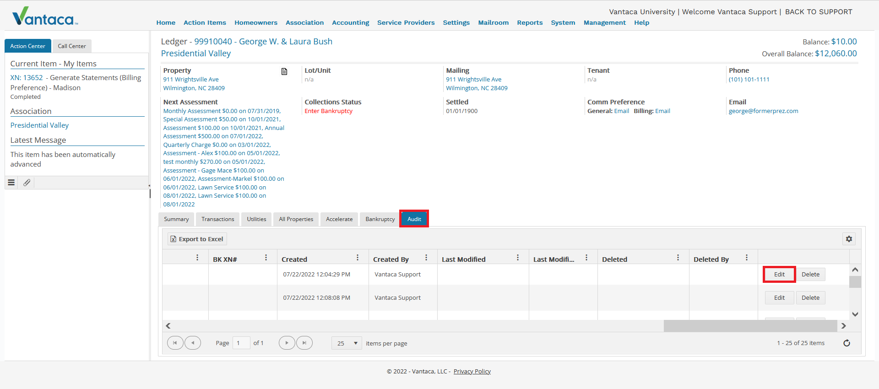
Task: Click Export to Excel button
Action: pyautogui.click(x=197, y=239)
